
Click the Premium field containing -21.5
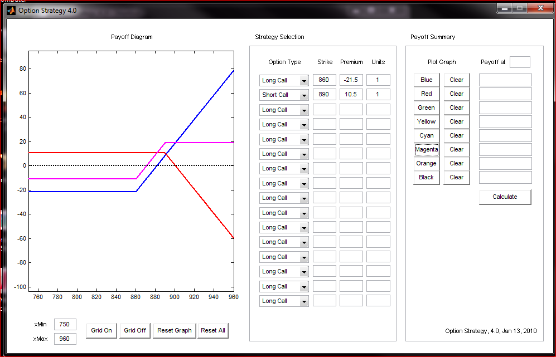pos(351,80)
